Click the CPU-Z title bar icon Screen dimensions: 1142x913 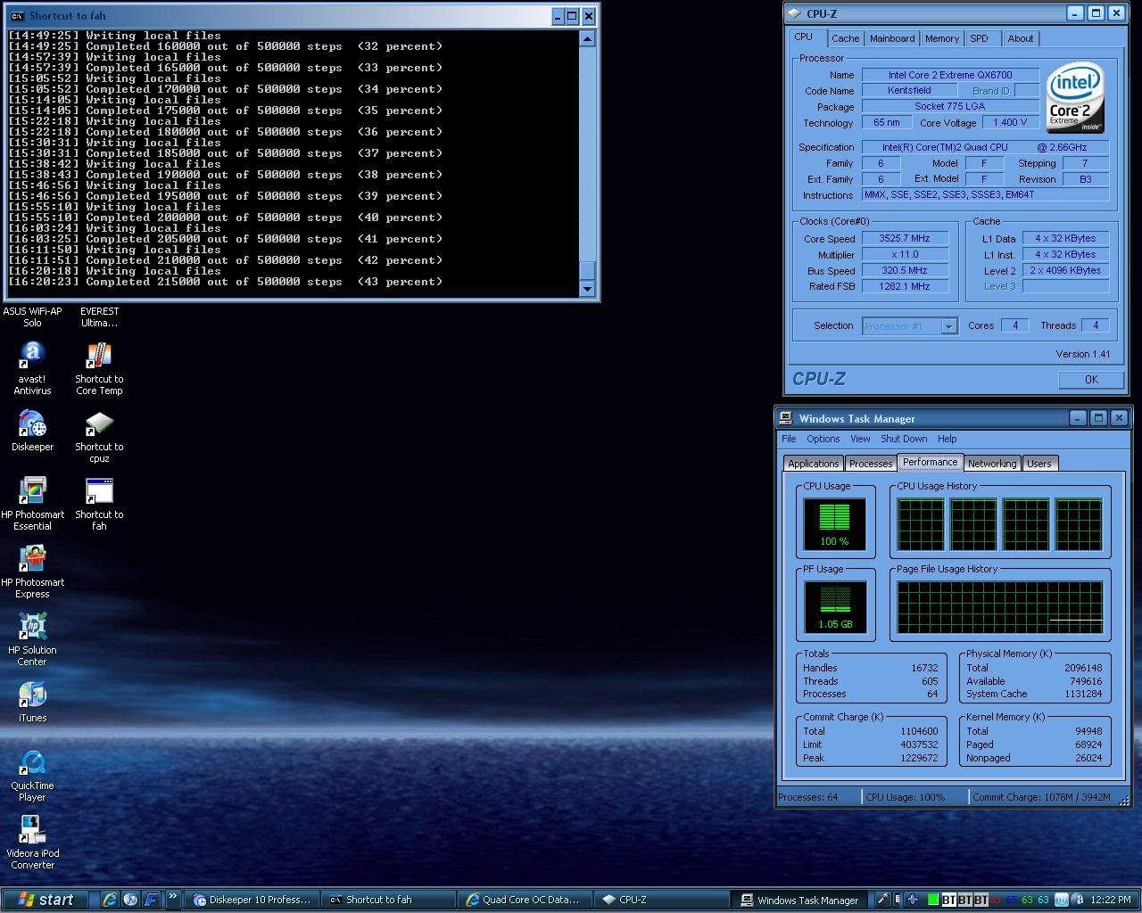tap(795, 13)
